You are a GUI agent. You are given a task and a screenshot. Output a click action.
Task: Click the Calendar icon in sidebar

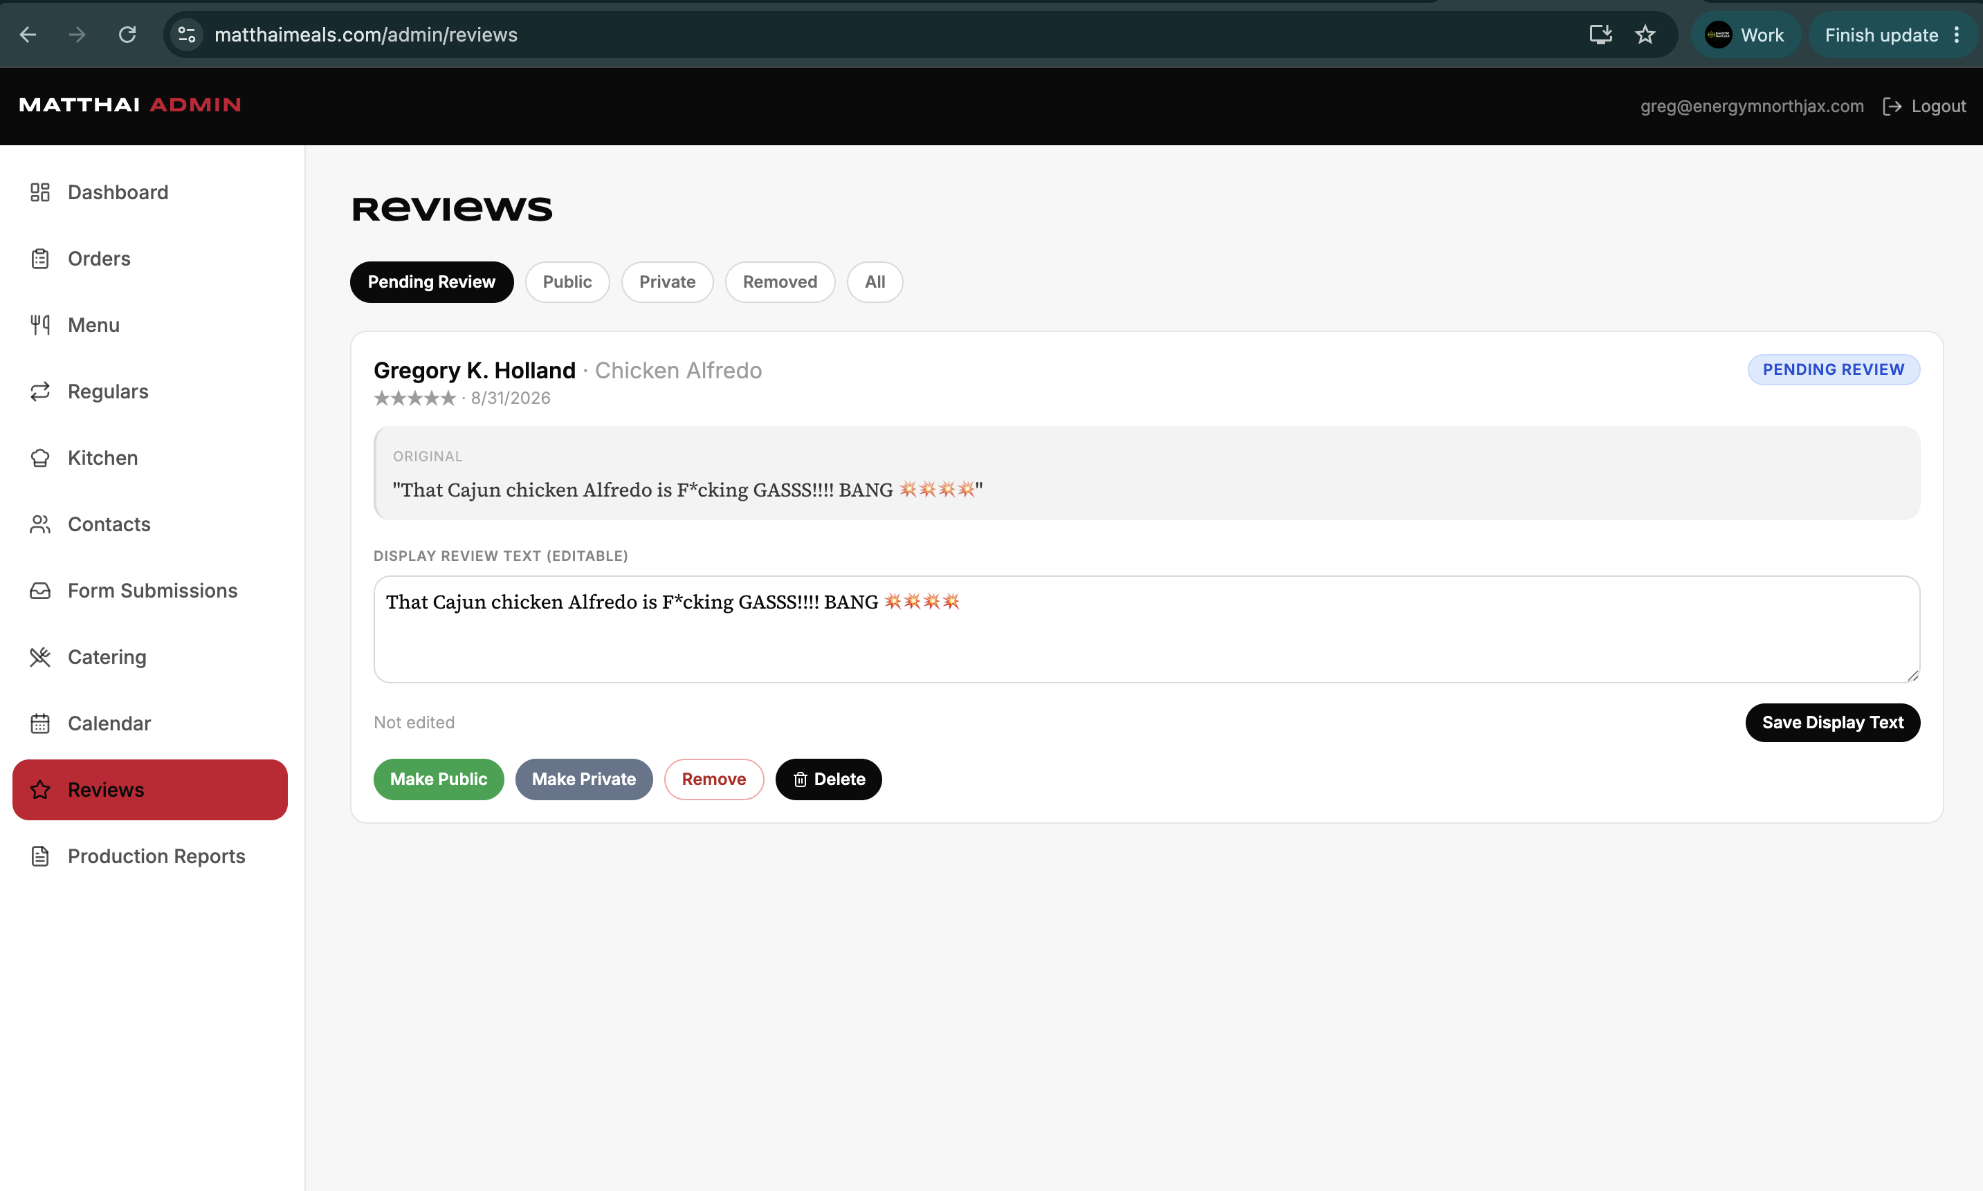40,723
